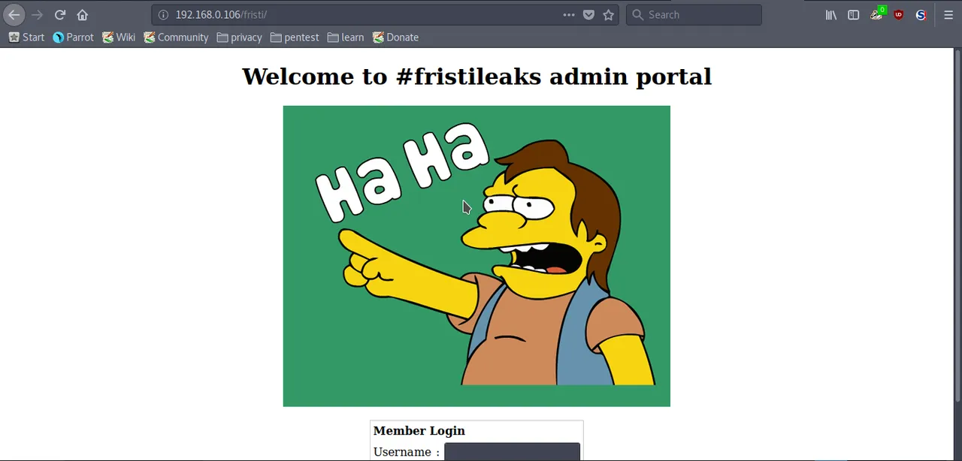
Task: Open the Wiki bookmark
Action: click(119, 37)
